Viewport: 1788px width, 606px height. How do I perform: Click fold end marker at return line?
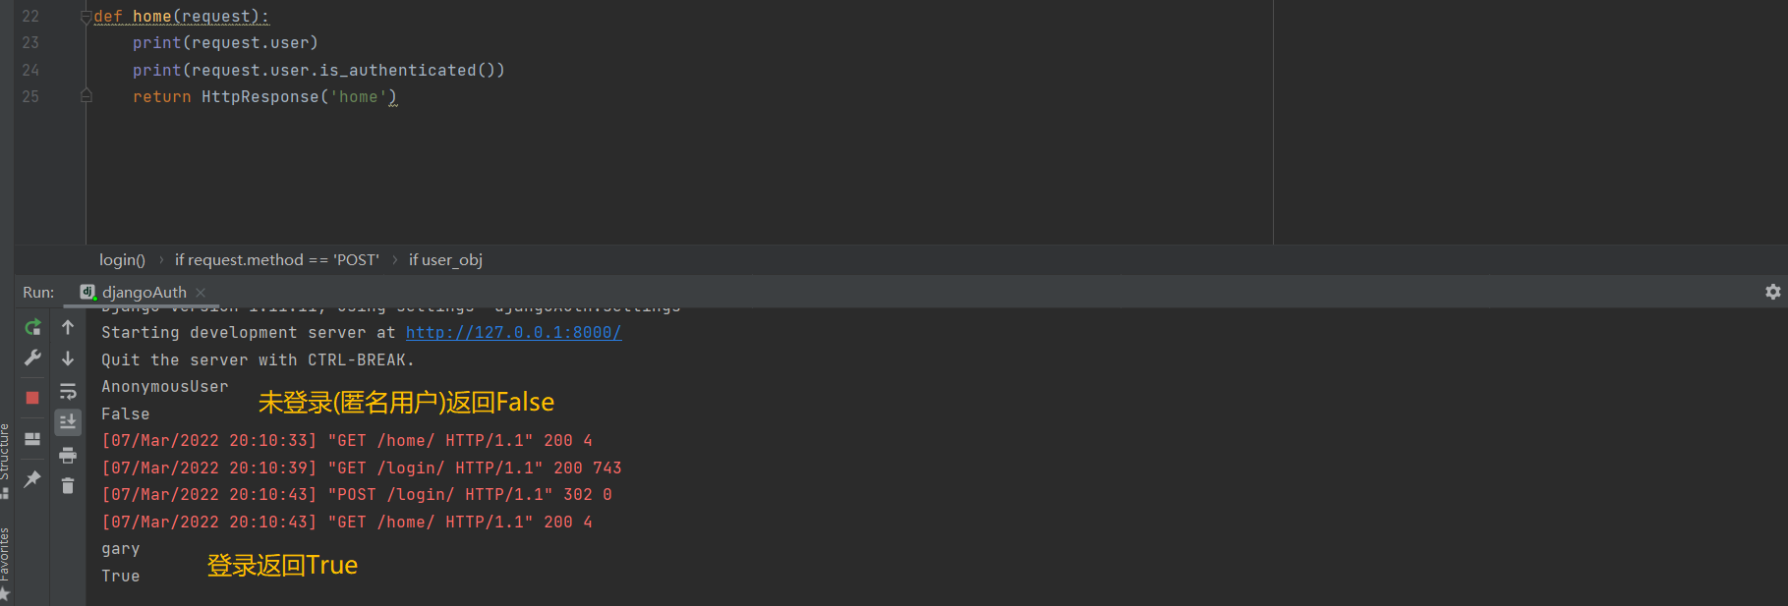(86, 96)
